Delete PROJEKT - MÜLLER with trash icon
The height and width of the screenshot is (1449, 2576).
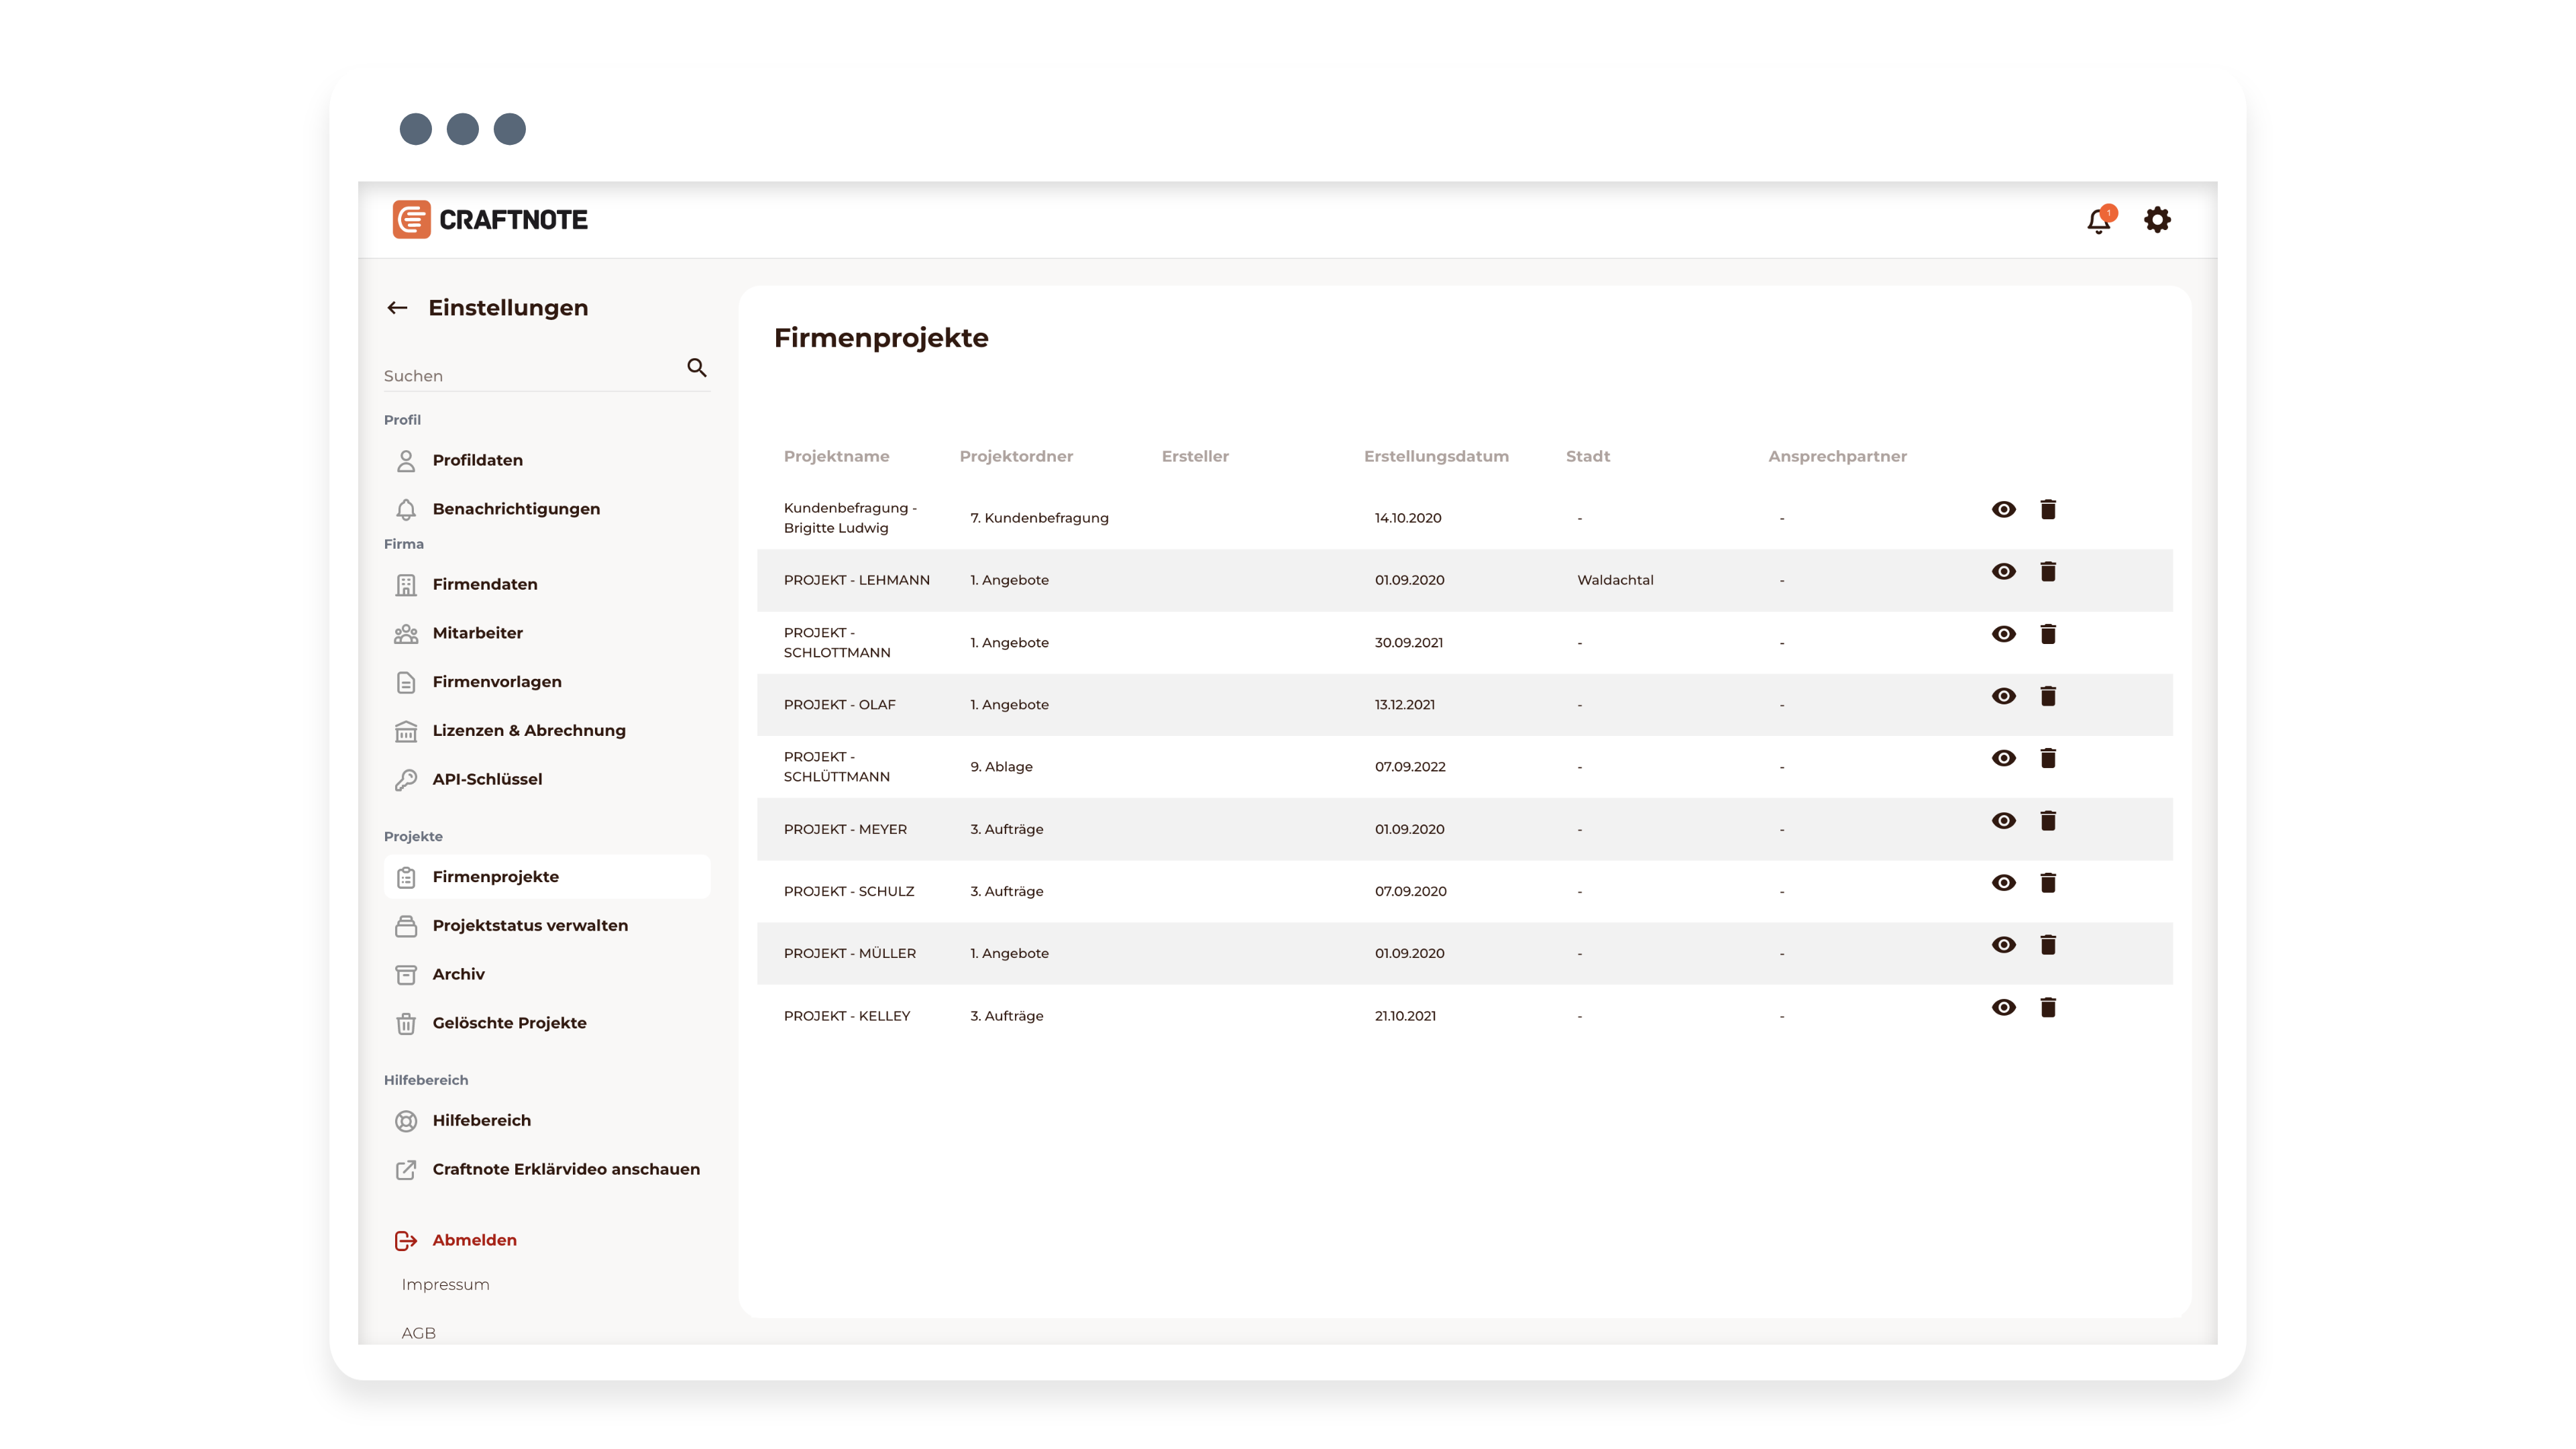click(2048, 945)
